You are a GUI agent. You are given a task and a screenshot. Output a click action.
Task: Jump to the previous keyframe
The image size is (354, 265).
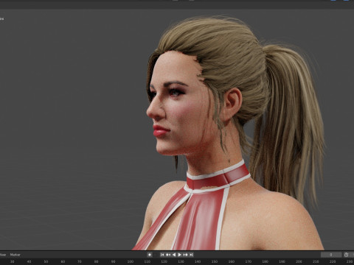[168, 255]
